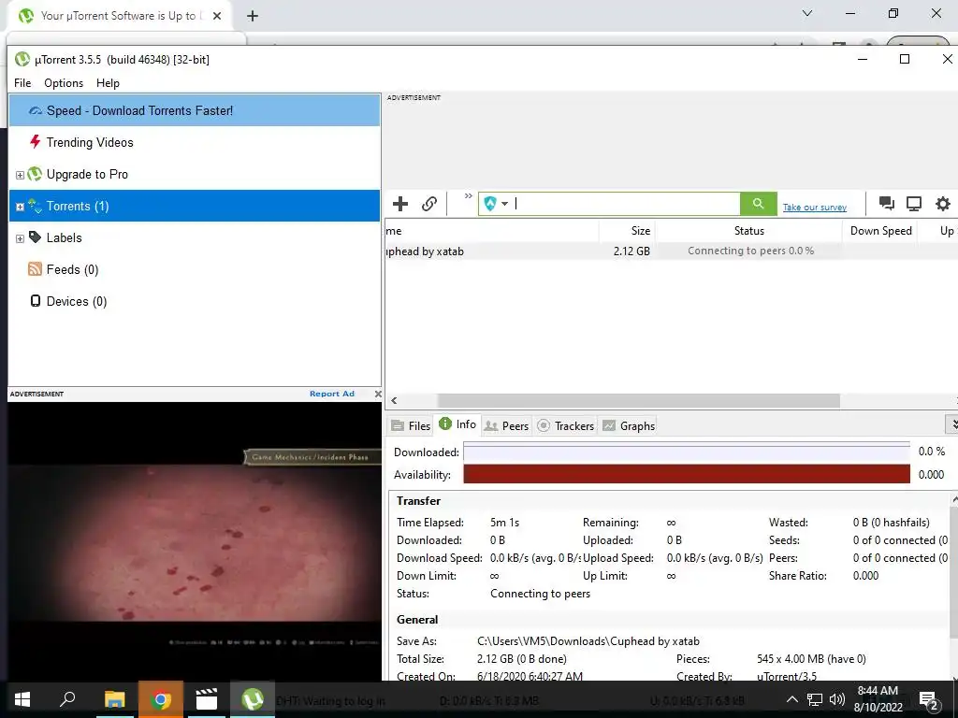Open the Help menu
Image resolution: width=958 pixels, height=718 pixels.
point(109,83)
